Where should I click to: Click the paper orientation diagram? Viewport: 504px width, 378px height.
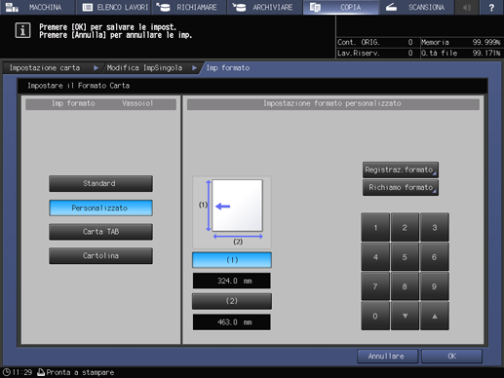(232, 212)
